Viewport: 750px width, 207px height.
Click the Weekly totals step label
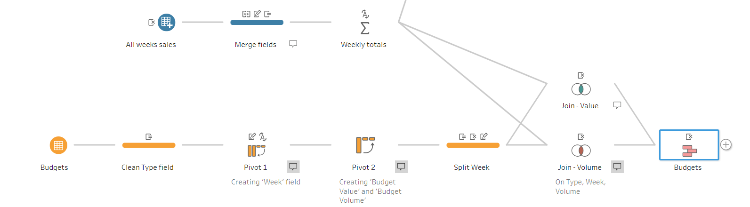(363, 45)
